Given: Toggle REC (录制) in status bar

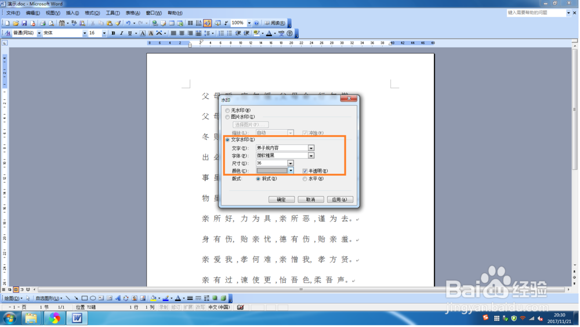Looking at the screenshot, I should pos(164,307).
